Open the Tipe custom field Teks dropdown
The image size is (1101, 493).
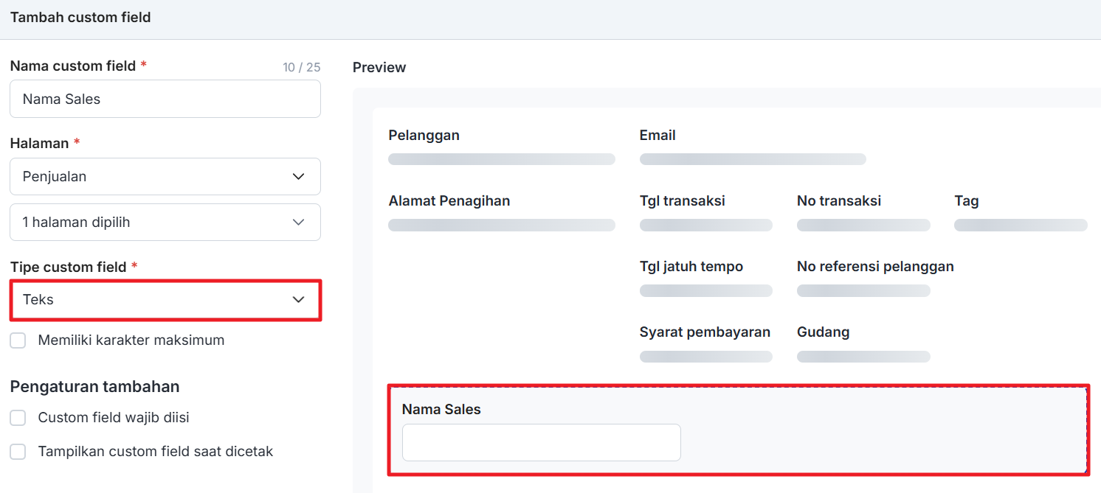click(165, 300)
